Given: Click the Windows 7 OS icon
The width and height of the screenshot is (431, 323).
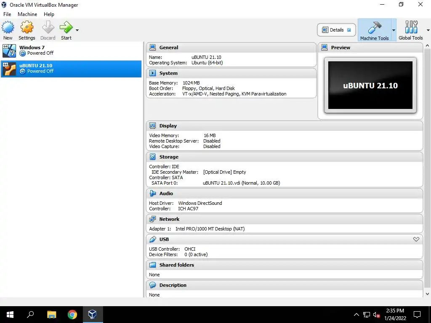Looking at the screenshot, I should (9, 50).
